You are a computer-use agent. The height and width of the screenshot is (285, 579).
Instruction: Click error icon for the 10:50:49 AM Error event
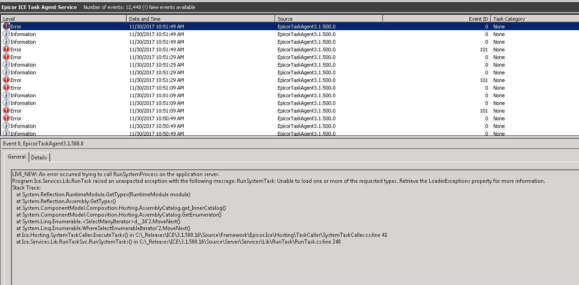(6, 118)
